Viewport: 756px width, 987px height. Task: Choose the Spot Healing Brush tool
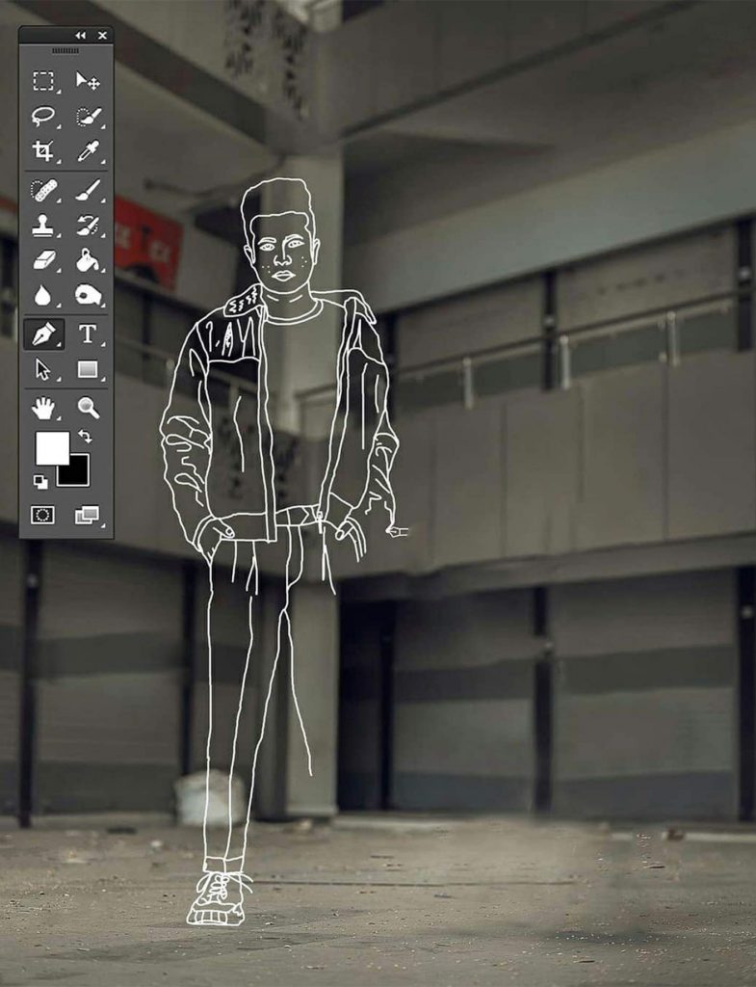(x=43, y=190)
